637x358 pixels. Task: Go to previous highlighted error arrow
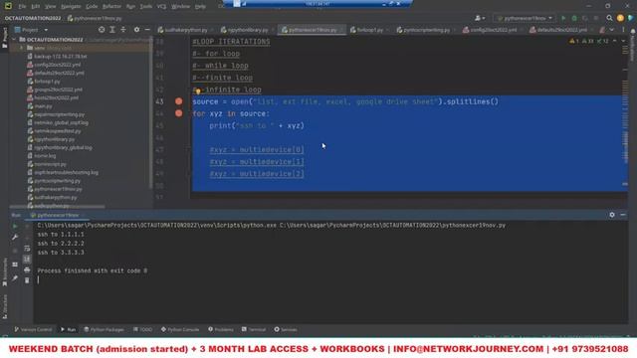tap(615, 41)
